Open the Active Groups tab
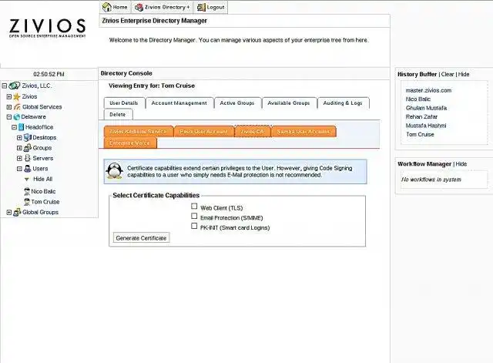 [x=237, y=103]
